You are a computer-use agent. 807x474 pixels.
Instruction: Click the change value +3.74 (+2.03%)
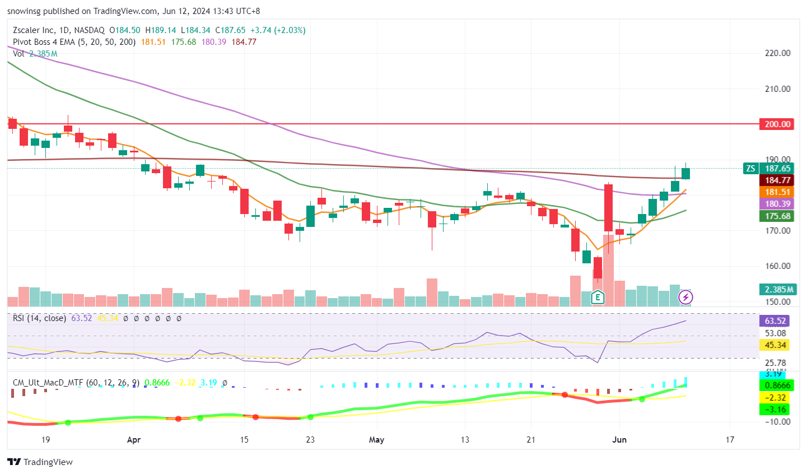(278, 30)
